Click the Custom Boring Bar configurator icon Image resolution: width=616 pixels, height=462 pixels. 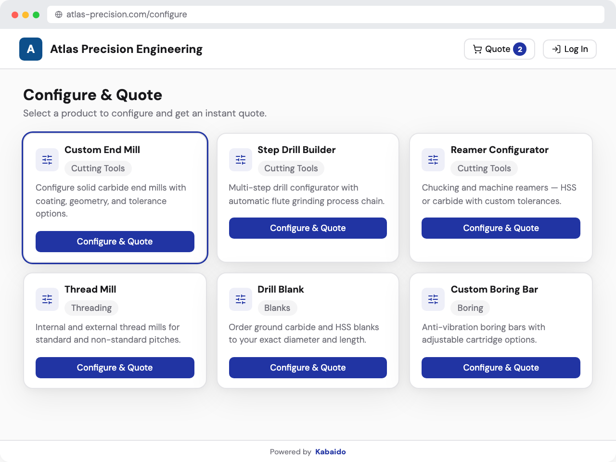[x=433, y=299]
